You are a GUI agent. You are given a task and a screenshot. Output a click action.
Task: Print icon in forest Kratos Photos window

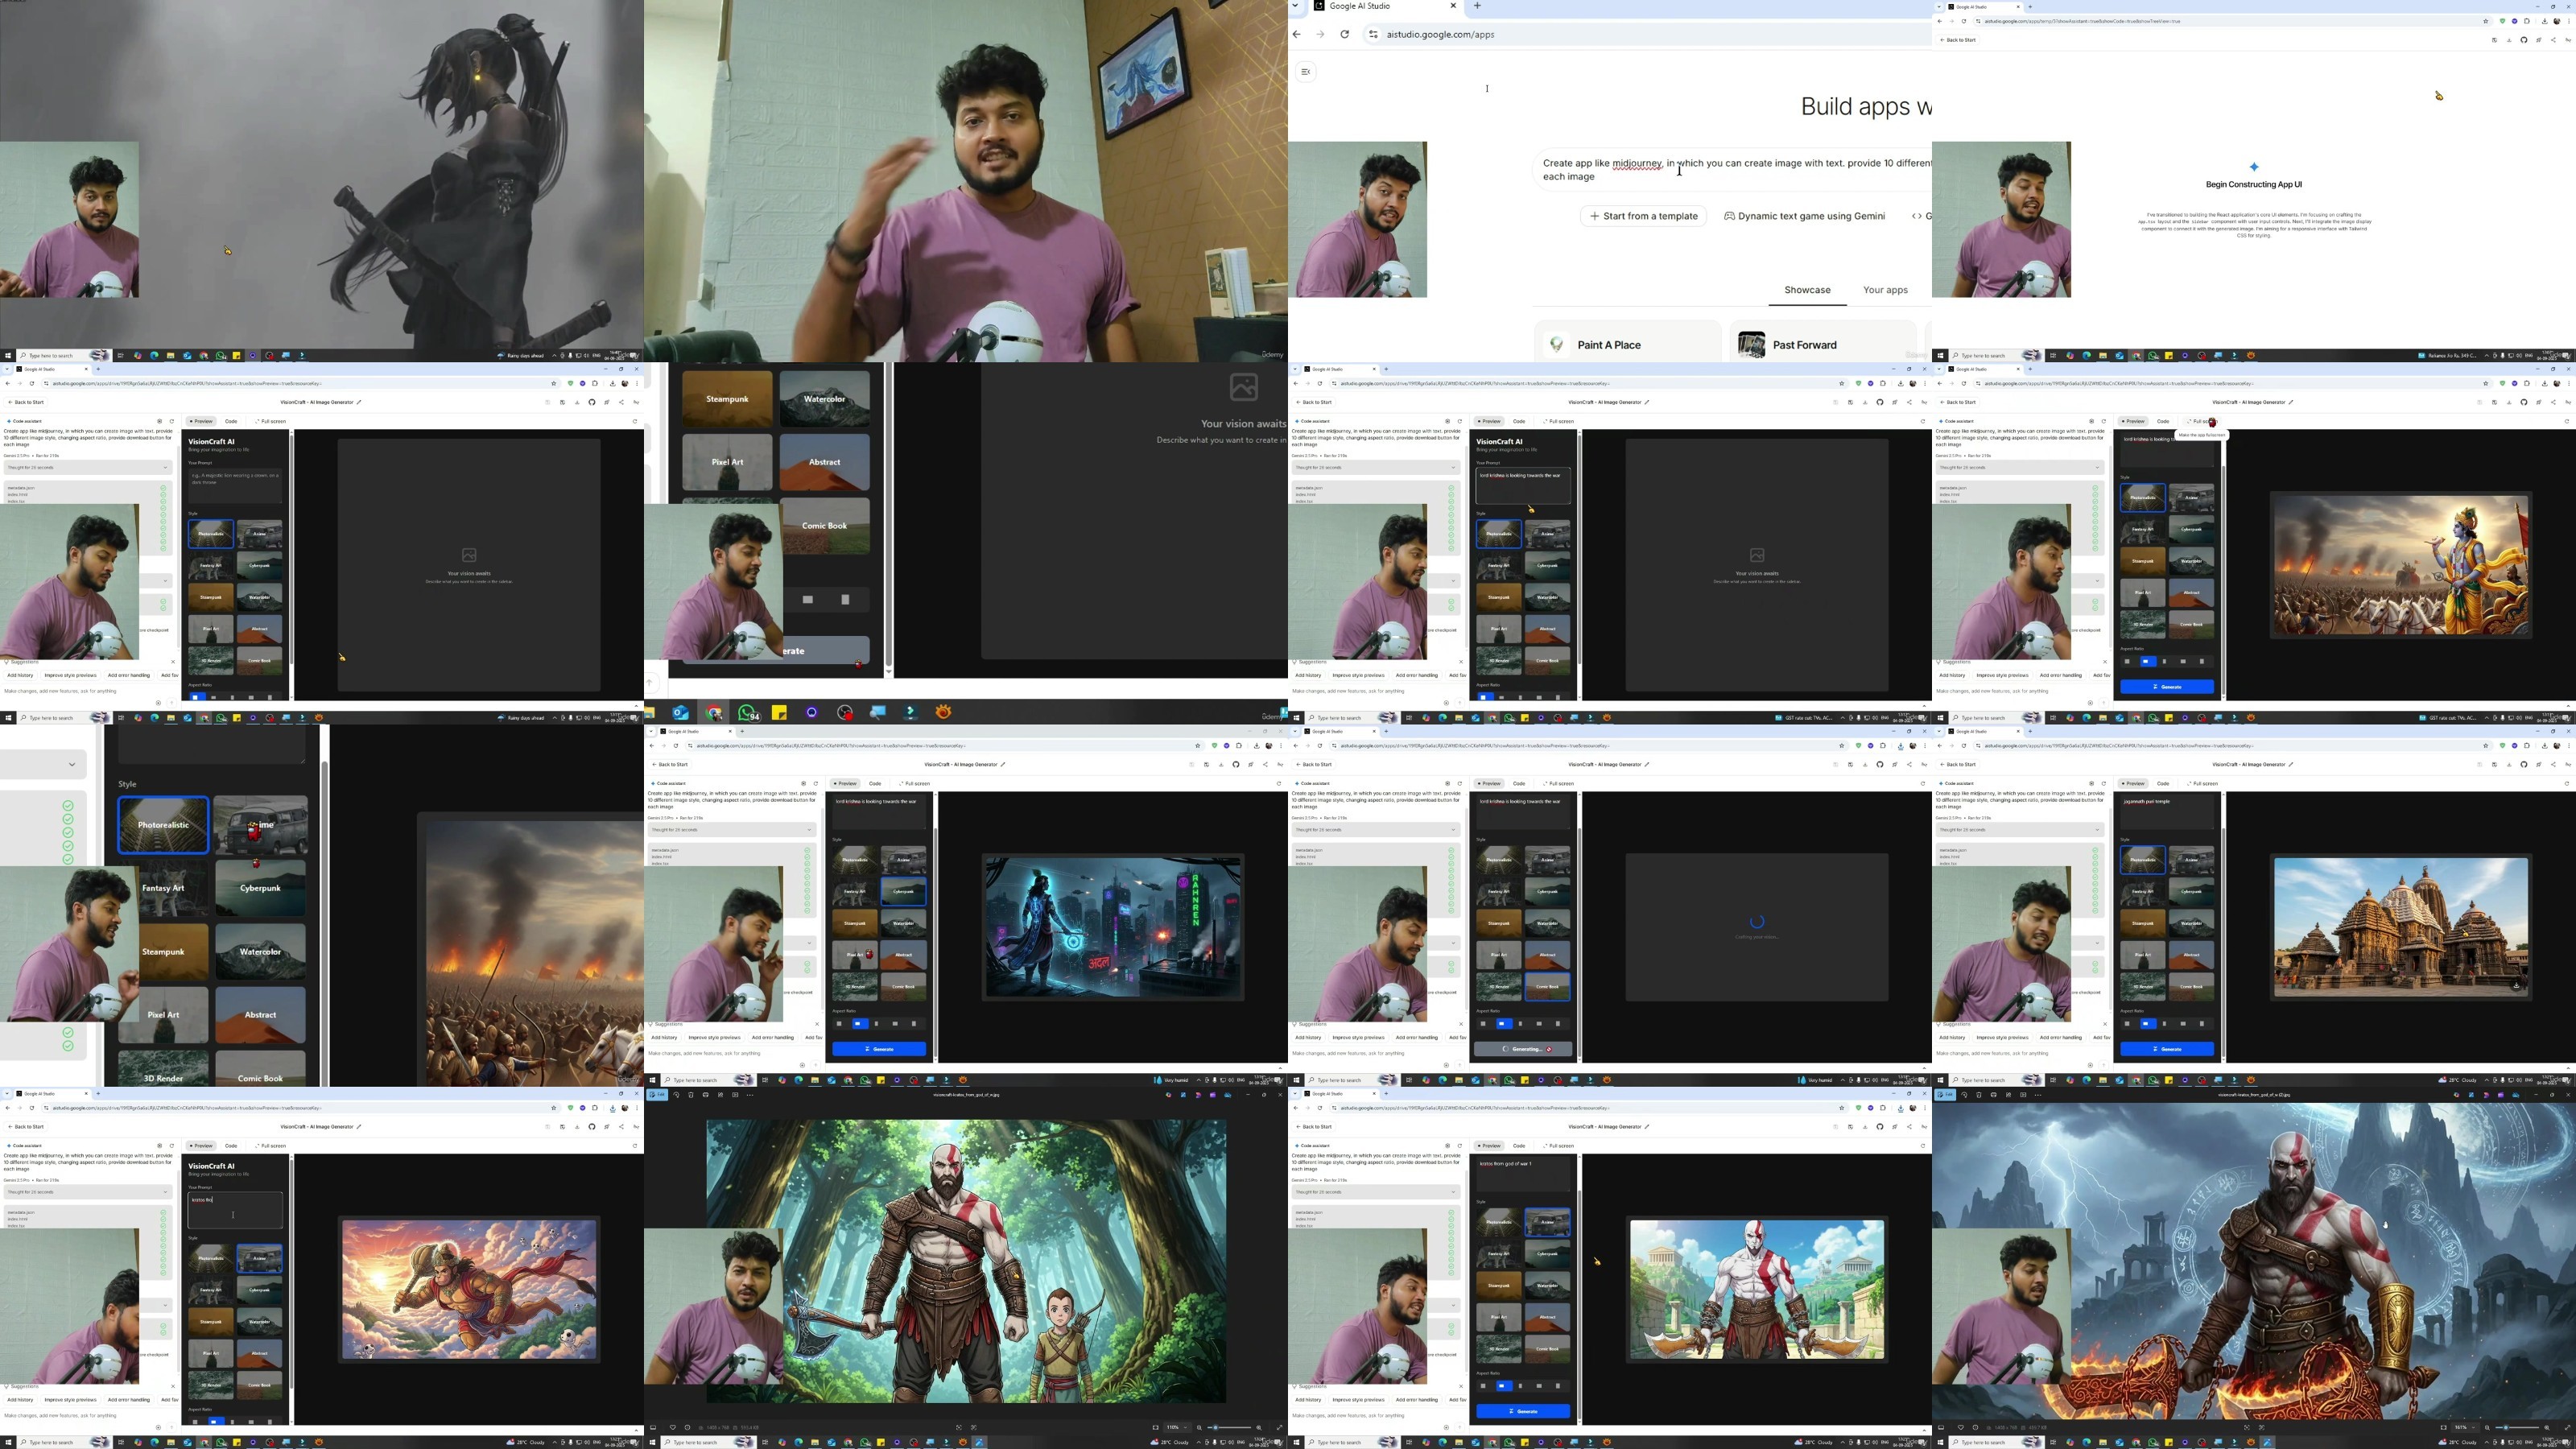[706, 1095]
